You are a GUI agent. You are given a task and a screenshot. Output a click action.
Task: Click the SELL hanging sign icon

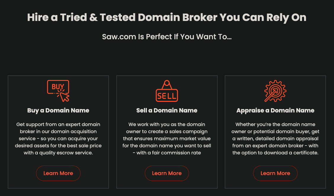[167, 91]
